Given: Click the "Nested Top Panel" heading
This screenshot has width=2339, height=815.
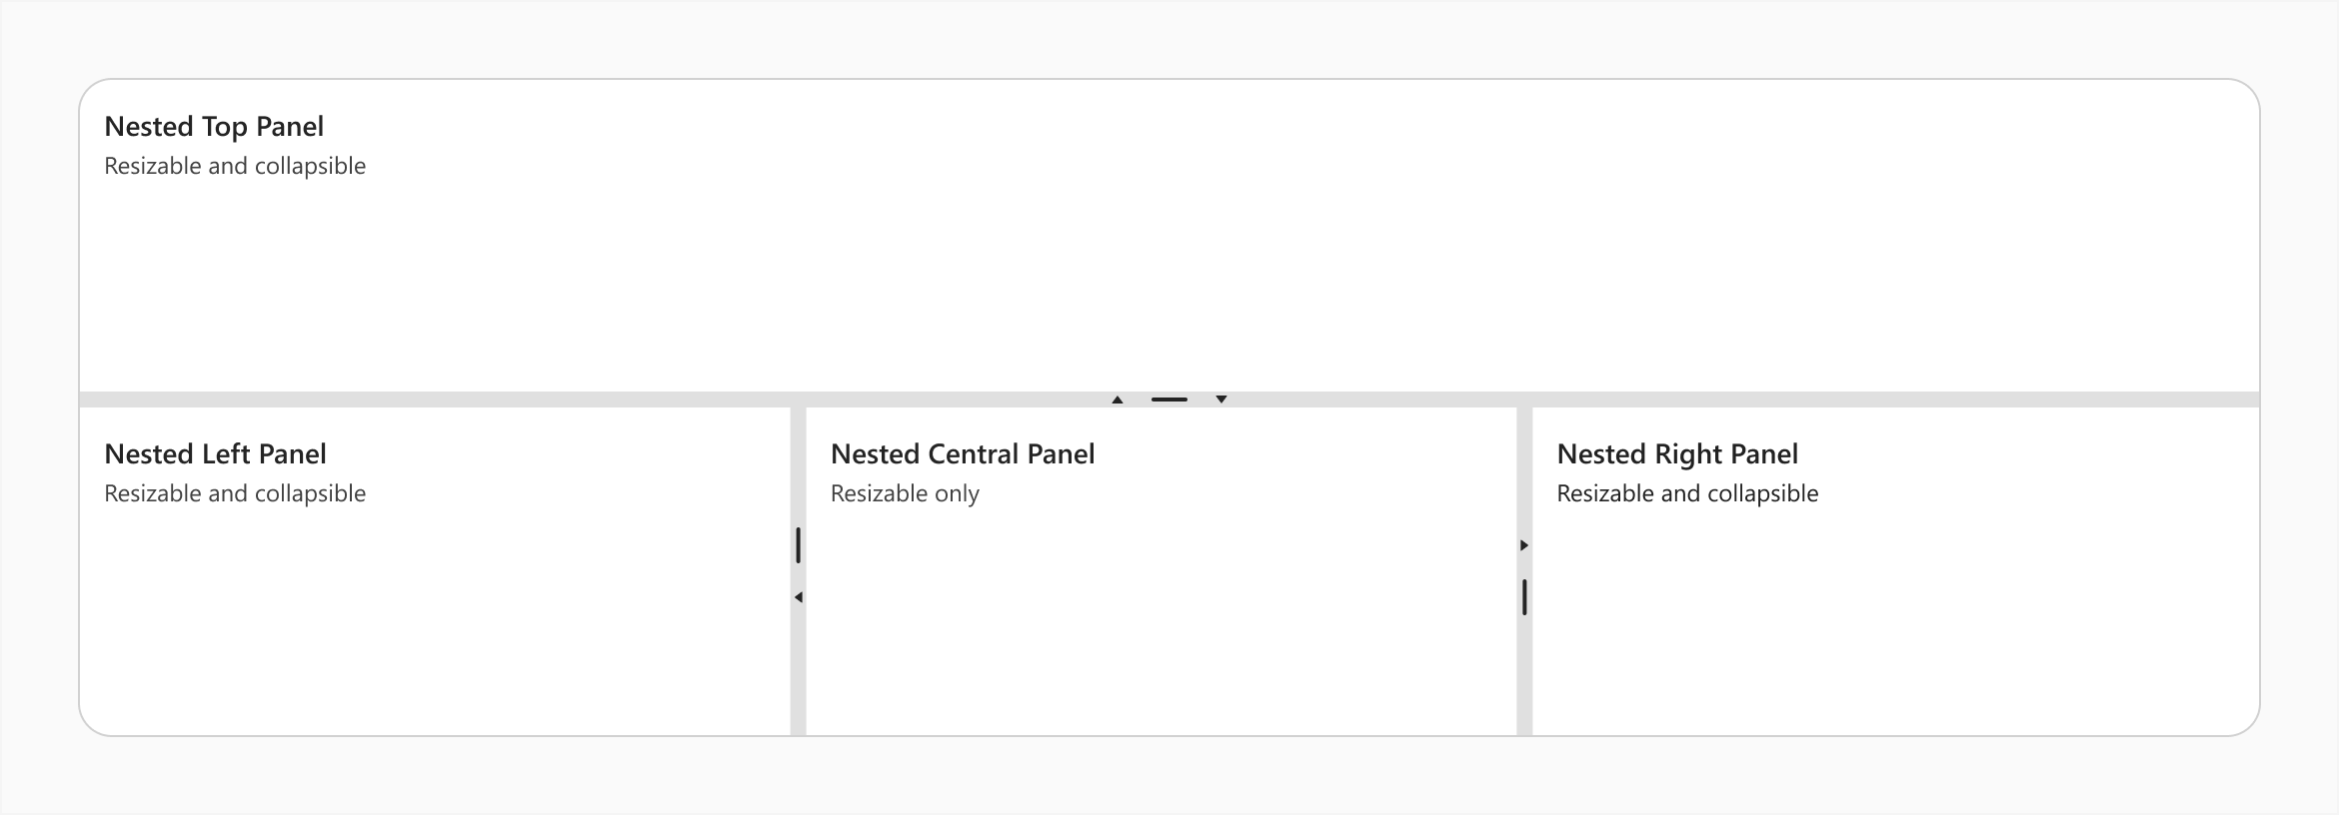Looking at the screenshot, I should point(214,127).
